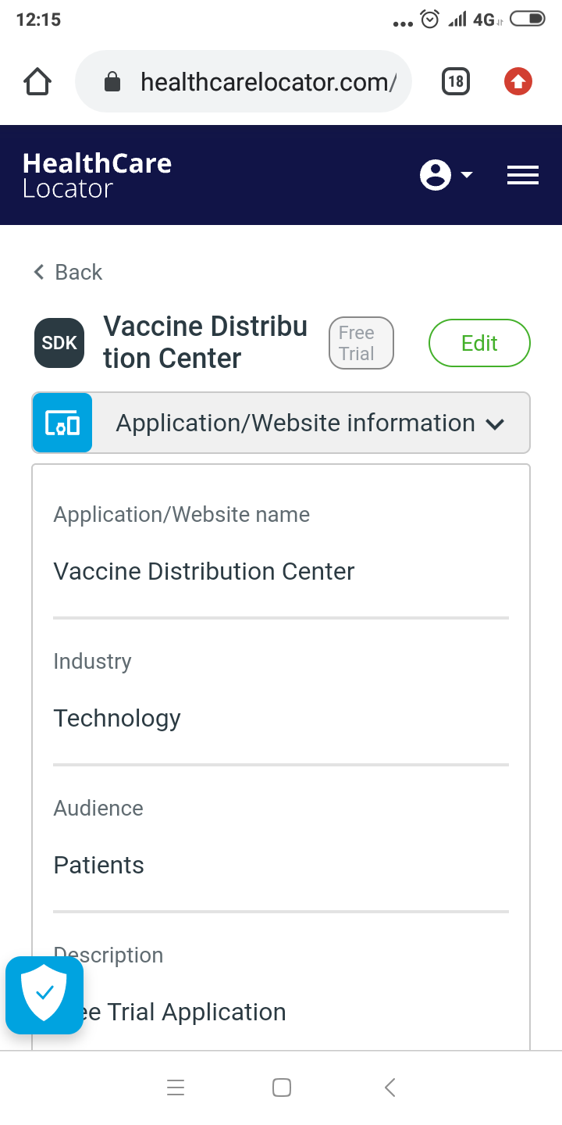
Task: Tap the healthcarelocator.com address bar
Action: (x=265, y=81)
